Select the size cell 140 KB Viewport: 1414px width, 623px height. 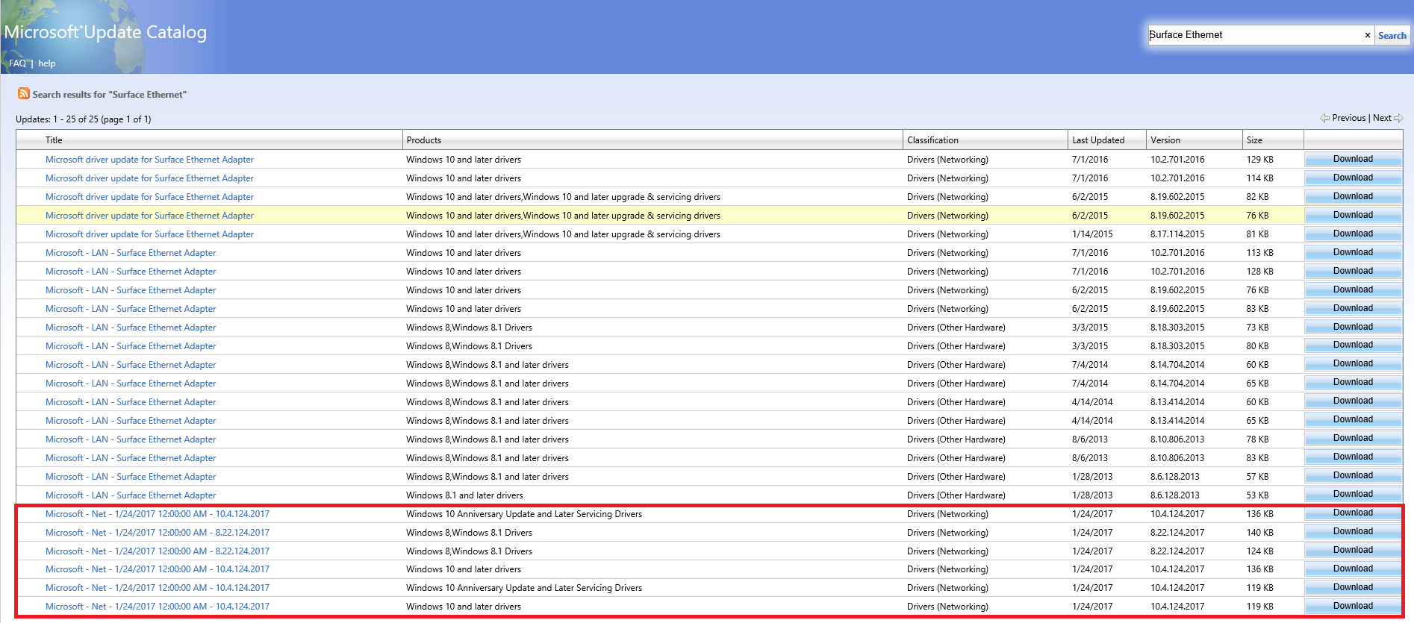1260,533
